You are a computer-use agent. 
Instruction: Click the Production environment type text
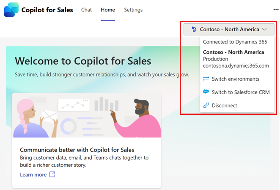point(216,59)
